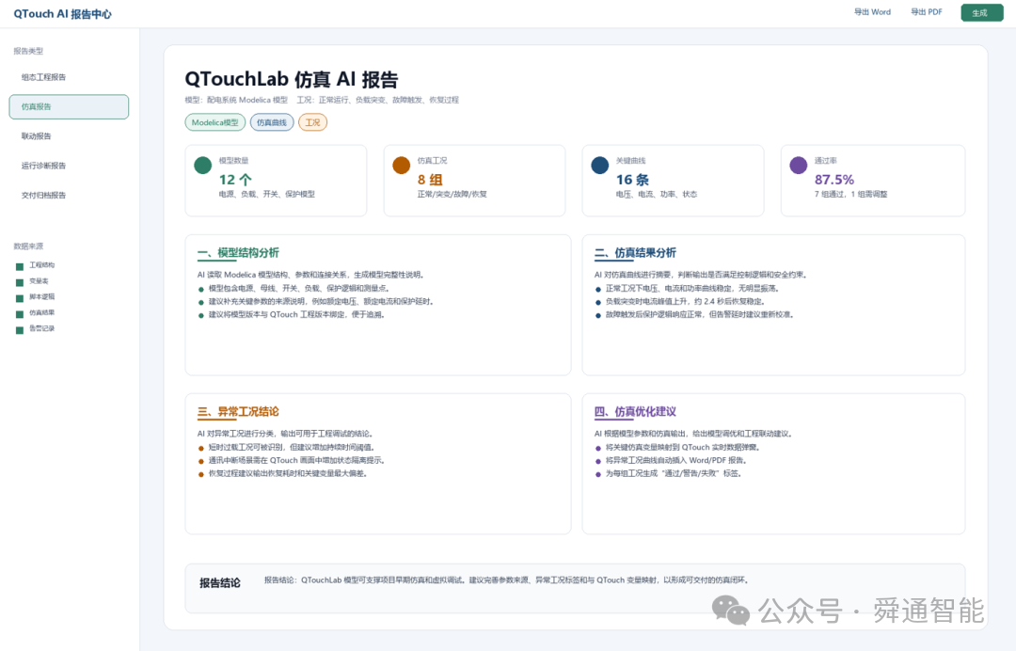Screen dimensions: 1016x651
Task: Click the 16 条 curve count value
Action: pyautogui.click(x=632, y=180)
